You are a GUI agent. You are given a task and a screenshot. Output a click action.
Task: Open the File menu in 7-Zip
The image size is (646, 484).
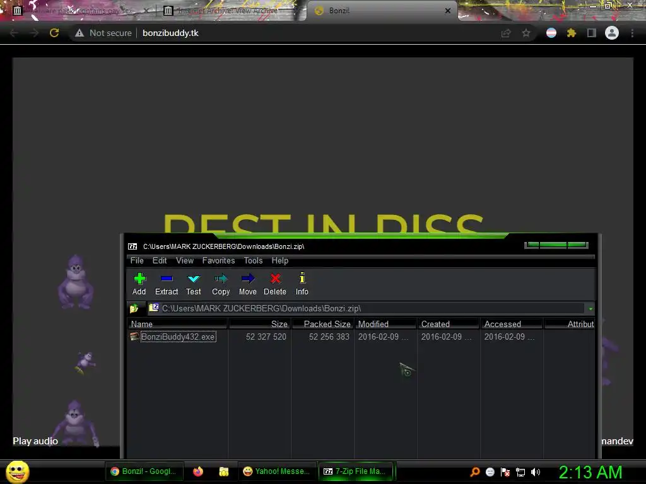click(137, 260)
